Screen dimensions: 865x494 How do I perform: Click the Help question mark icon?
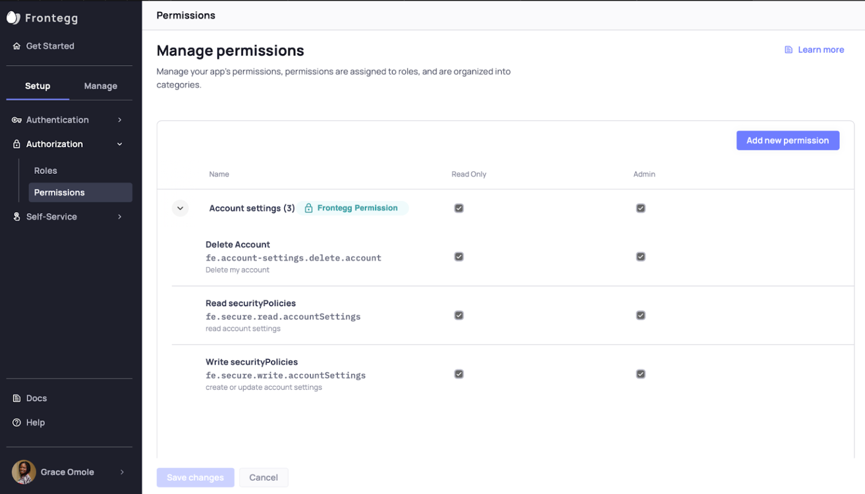click(17, 423)
